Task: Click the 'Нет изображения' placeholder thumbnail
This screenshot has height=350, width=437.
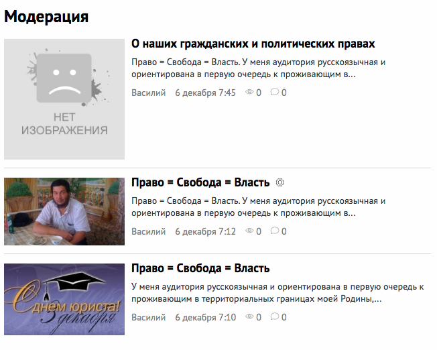Action: pyautogui.click(x=64, y=99)
